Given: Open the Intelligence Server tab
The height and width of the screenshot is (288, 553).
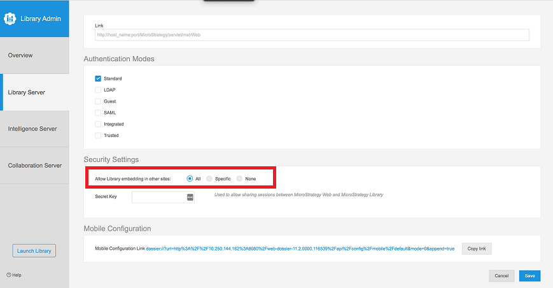Looking at the screenshot, I should [34, 129].
